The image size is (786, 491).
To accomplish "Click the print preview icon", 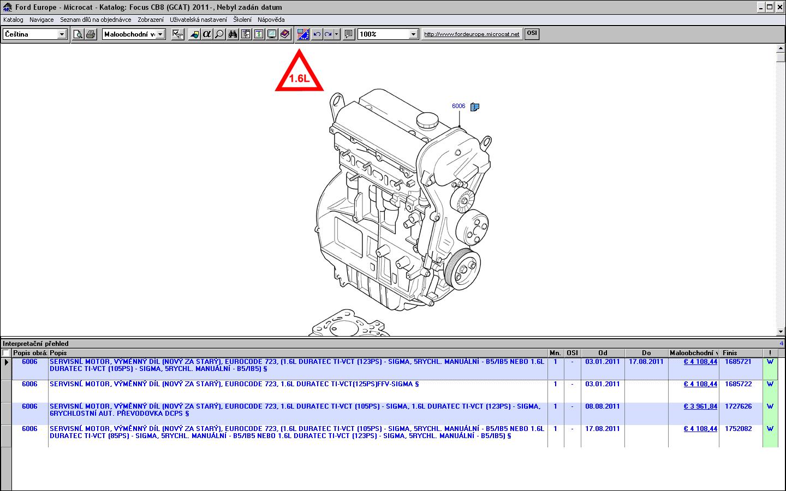I will click(x=78, y=34).
